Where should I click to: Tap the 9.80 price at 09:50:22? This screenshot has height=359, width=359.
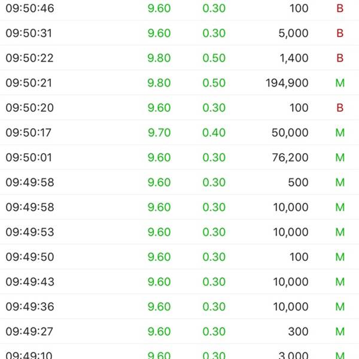coord(159,58)
